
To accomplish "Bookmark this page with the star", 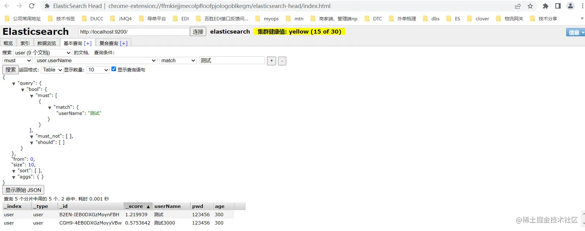I will pyautogui.click(x=530, y=6).
